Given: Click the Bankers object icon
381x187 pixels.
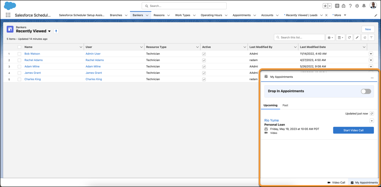Looking at the screenshot, I should [10, 29].
